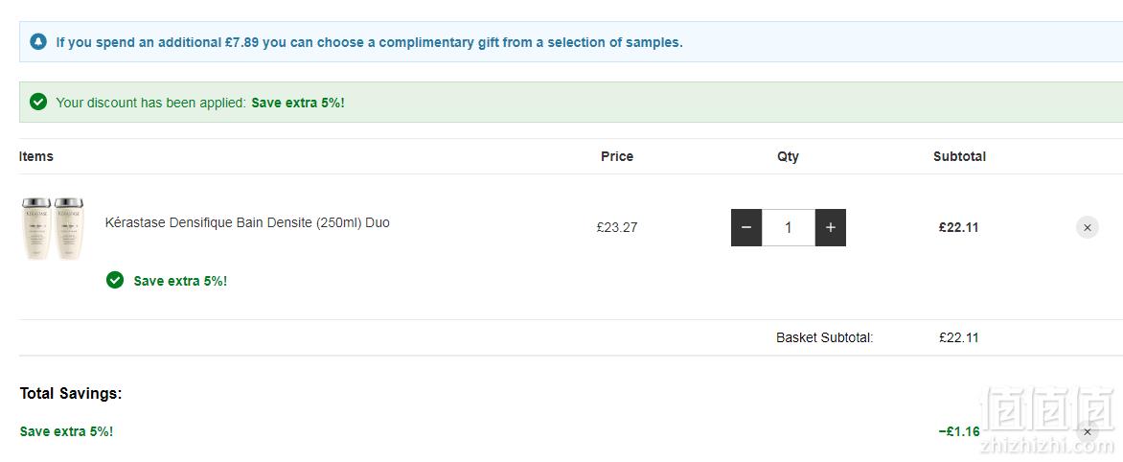Click the Kérastase shampoo duo thumbnail
Image resolution: width=1123 pixels, height=462 pixels.
pyautogui.click(x=53, y=228)
